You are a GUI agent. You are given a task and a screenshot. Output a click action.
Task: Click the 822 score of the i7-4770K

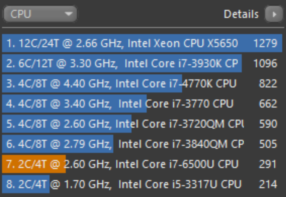click(268, 83)
